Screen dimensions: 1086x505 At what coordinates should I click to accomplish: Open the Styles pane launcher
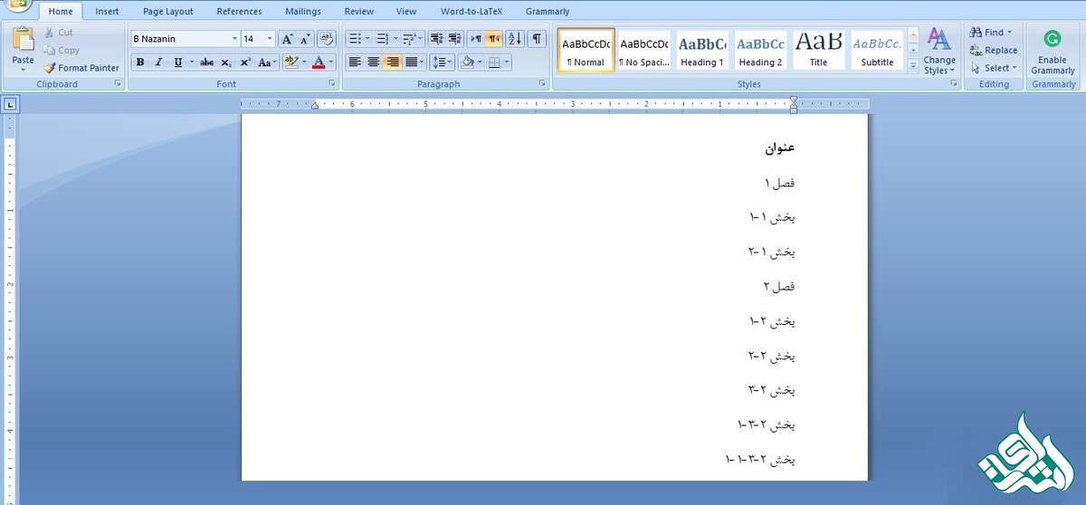point(953,83)
